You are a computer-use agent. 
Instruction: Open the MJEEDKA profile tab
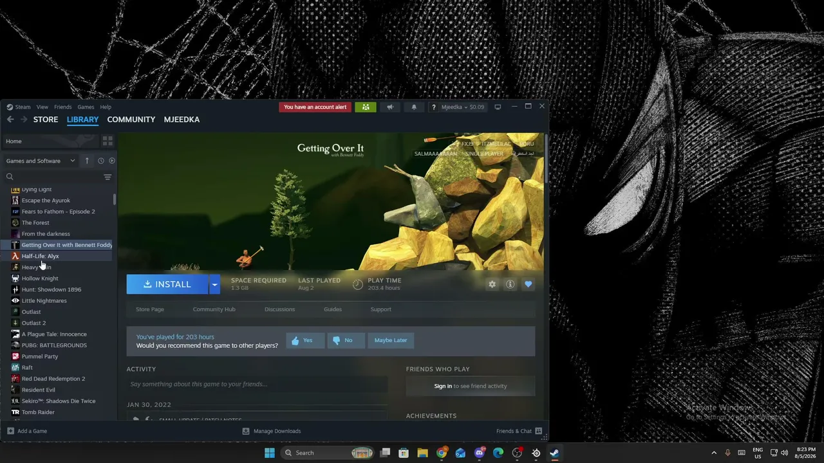[182, 120]
